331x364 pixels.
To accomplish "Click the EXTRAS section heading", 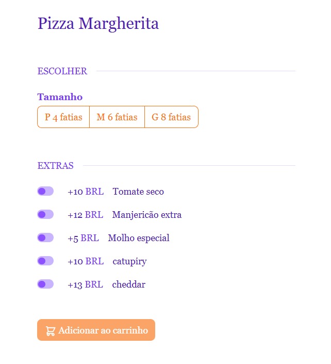I will [x=55, y=166].
